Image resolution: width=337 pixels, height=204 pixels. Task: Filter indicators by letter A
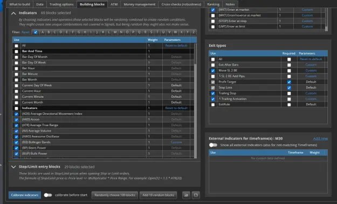(x=43, y=32)
